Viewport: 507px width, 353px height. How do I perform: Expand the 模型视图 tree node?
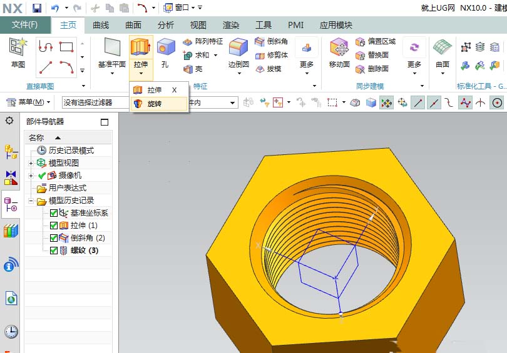coord(31,163)
